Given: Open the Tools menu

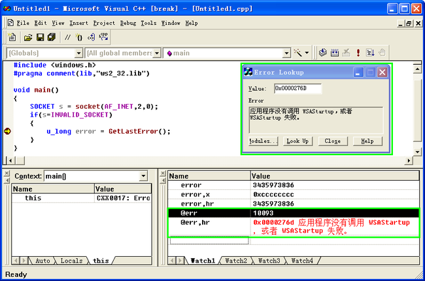Looking at the screenshot, I should (148, 23).
